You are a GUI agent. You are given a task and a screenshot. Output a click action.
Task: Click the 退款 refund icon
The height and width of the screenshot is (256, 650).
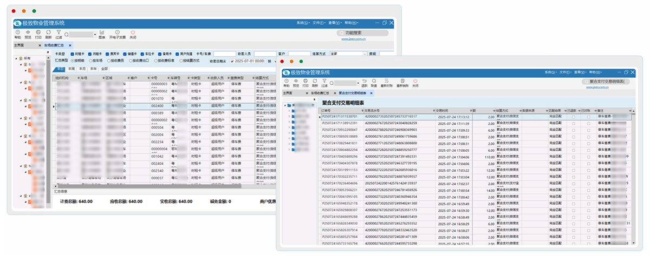click(x=364, y=83)
